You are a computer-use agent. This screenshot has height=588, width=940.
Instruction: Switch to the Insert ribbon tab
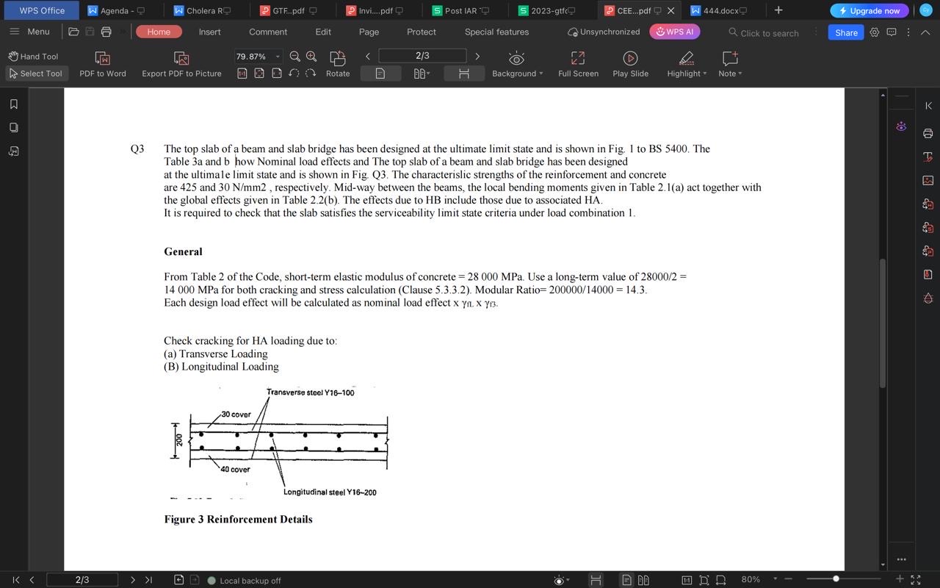tap(209, 32)
